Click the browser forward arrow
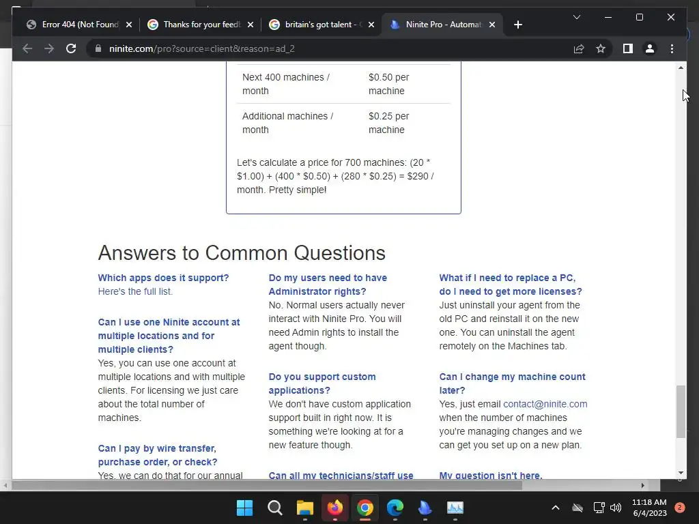The image size is (699, 524). pos(49,48)
